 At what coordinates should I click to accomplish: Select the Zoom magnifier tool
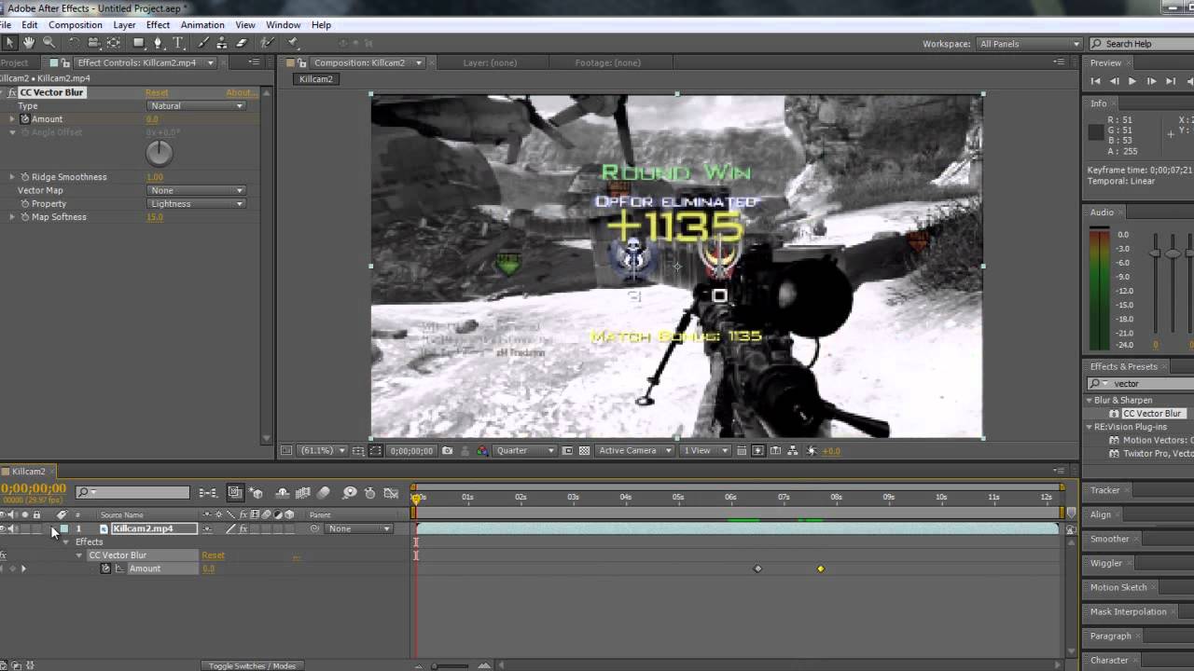click(x=49, y=43)
